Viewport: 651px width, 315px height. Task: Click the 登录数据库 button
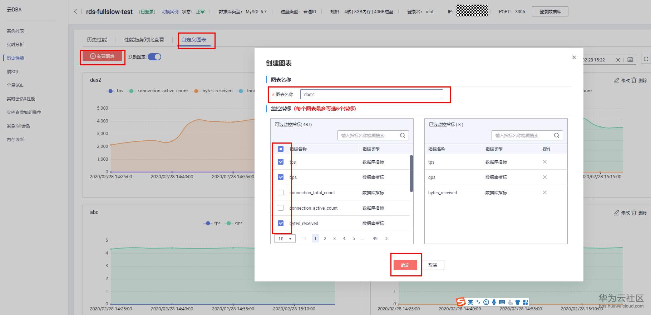(x=550, y=11)
